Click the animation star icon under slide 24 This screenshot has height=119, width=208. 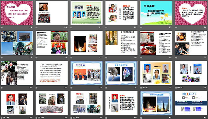pyautogui.click(x=176, y=27)
